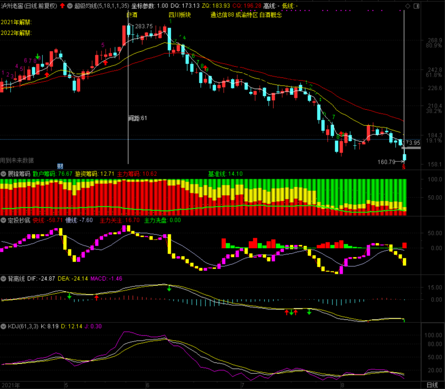
Task: Click the 背离线 indicator name
Action: pyautogui.click(x=16, y=279)
